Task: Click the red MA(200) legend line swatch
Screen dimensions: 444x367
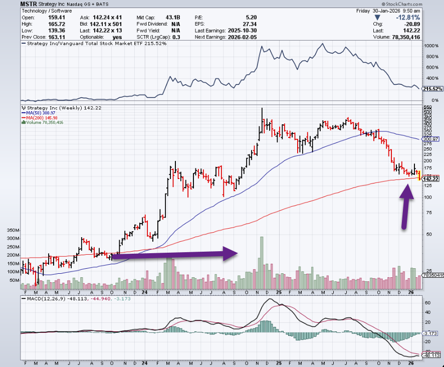Action: pos(23,118)
